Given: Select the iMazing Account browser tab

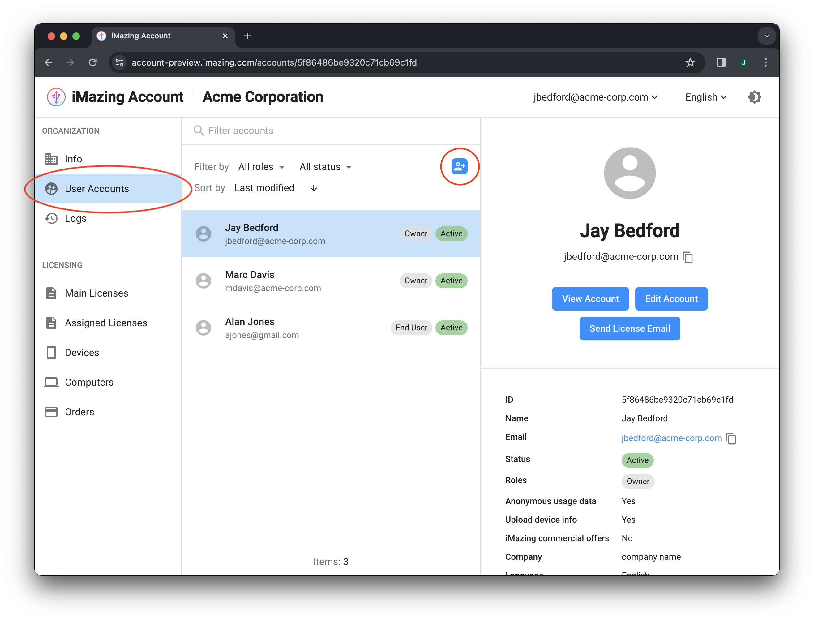Looking at the screenshot, I should pos(163,36).
